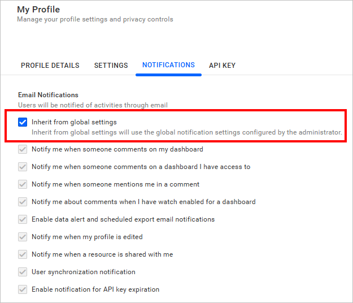This screenshot has height=303, width=353.
Task: Click the User synchronization notification label
Action: [84, 272]
